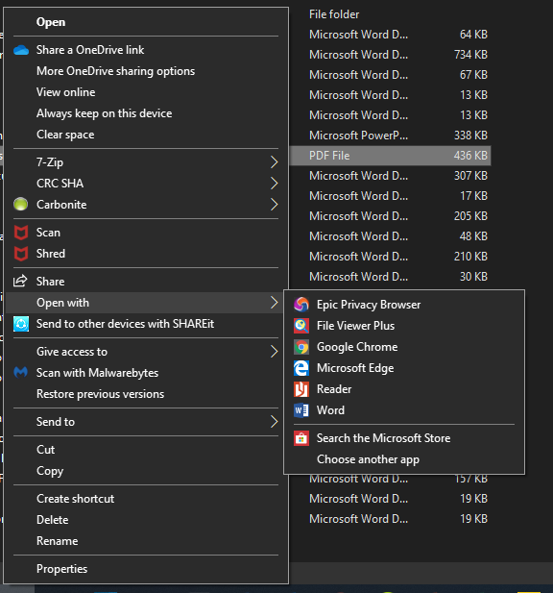
Task: Select the PDF File 436 KB row
Action: pos(391,156)
